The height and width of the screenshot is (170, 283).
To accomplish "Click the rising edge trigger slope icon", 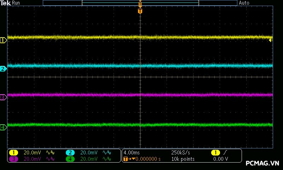I will pos(225,153).
